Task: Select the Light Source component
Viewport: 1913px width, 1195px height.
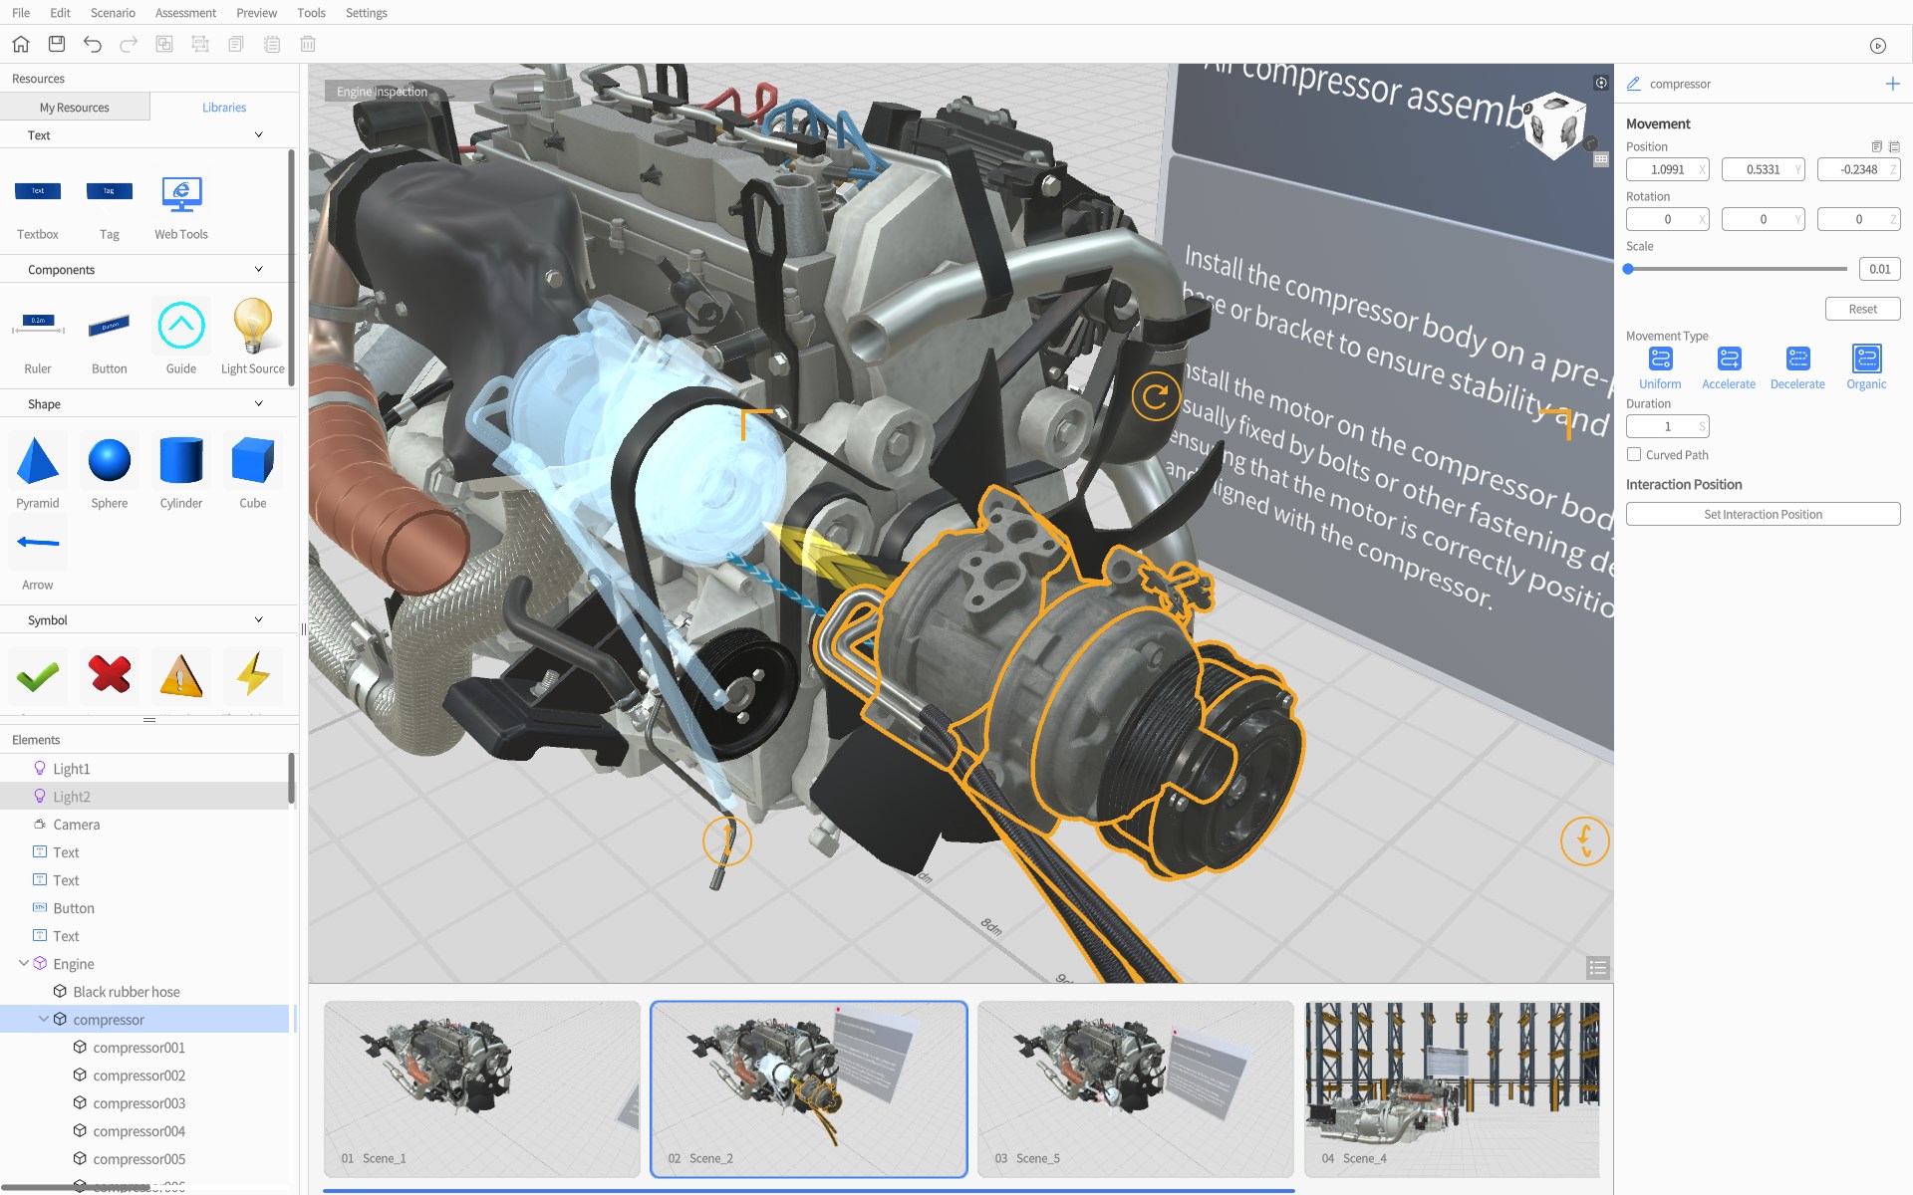Action: [252, 327]
